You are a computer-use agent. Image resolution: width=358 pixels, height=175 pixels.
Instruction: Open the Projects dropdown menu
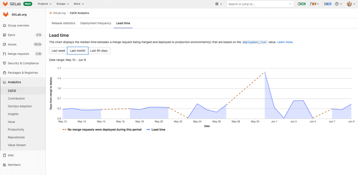tap(44, 4)
